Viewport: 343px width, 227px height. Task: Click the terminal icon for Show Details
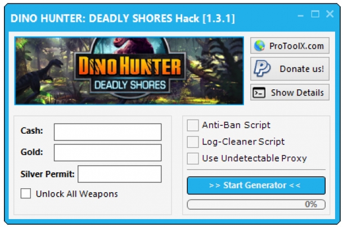(x=259, y=93)
